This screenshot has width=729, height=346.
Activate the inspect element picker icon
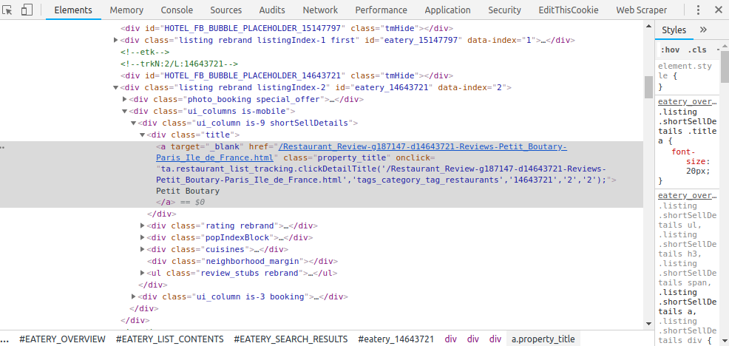click(x=7, y=10)
